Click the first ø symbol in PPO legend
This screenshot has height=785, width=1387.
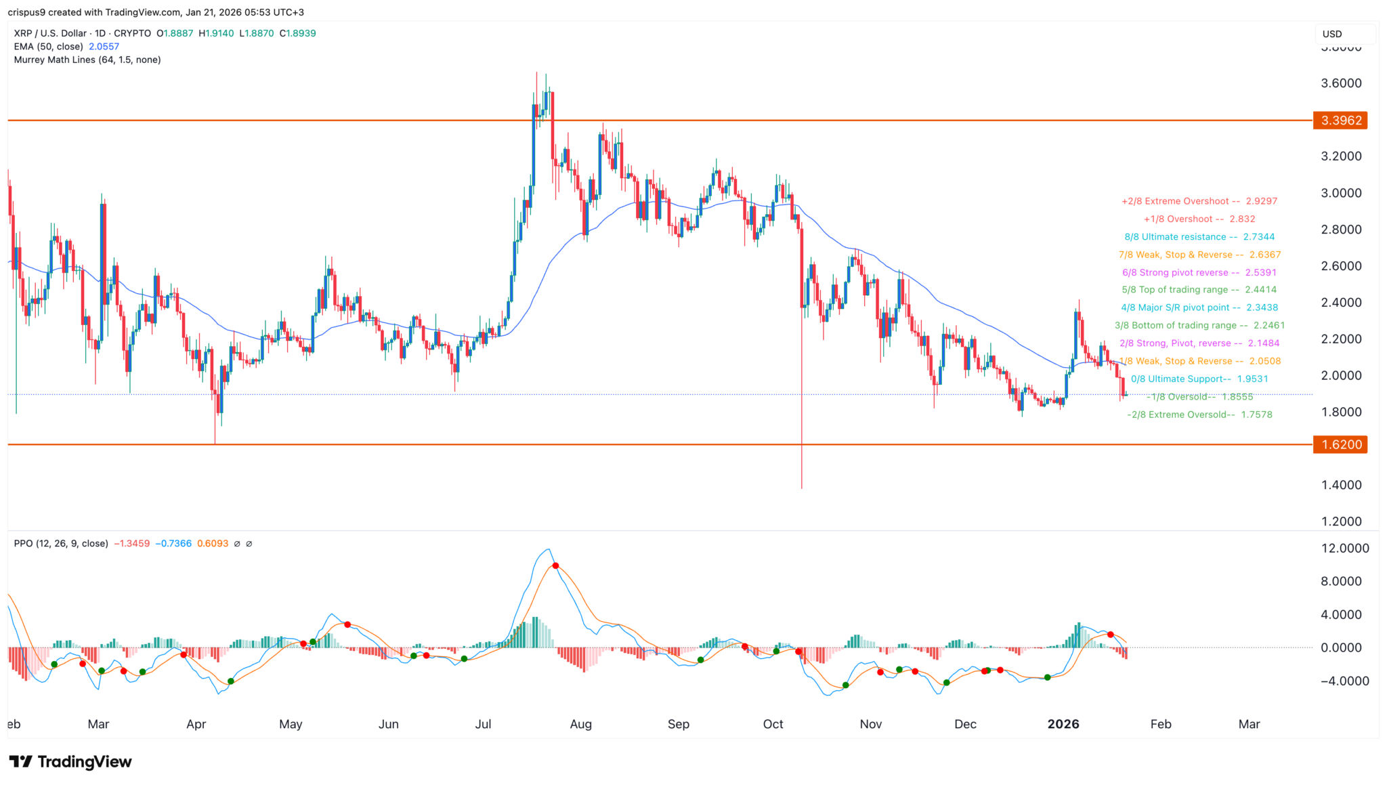point(237,544)
